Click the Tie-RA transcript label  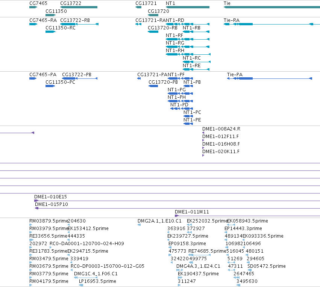pos(231,20)
